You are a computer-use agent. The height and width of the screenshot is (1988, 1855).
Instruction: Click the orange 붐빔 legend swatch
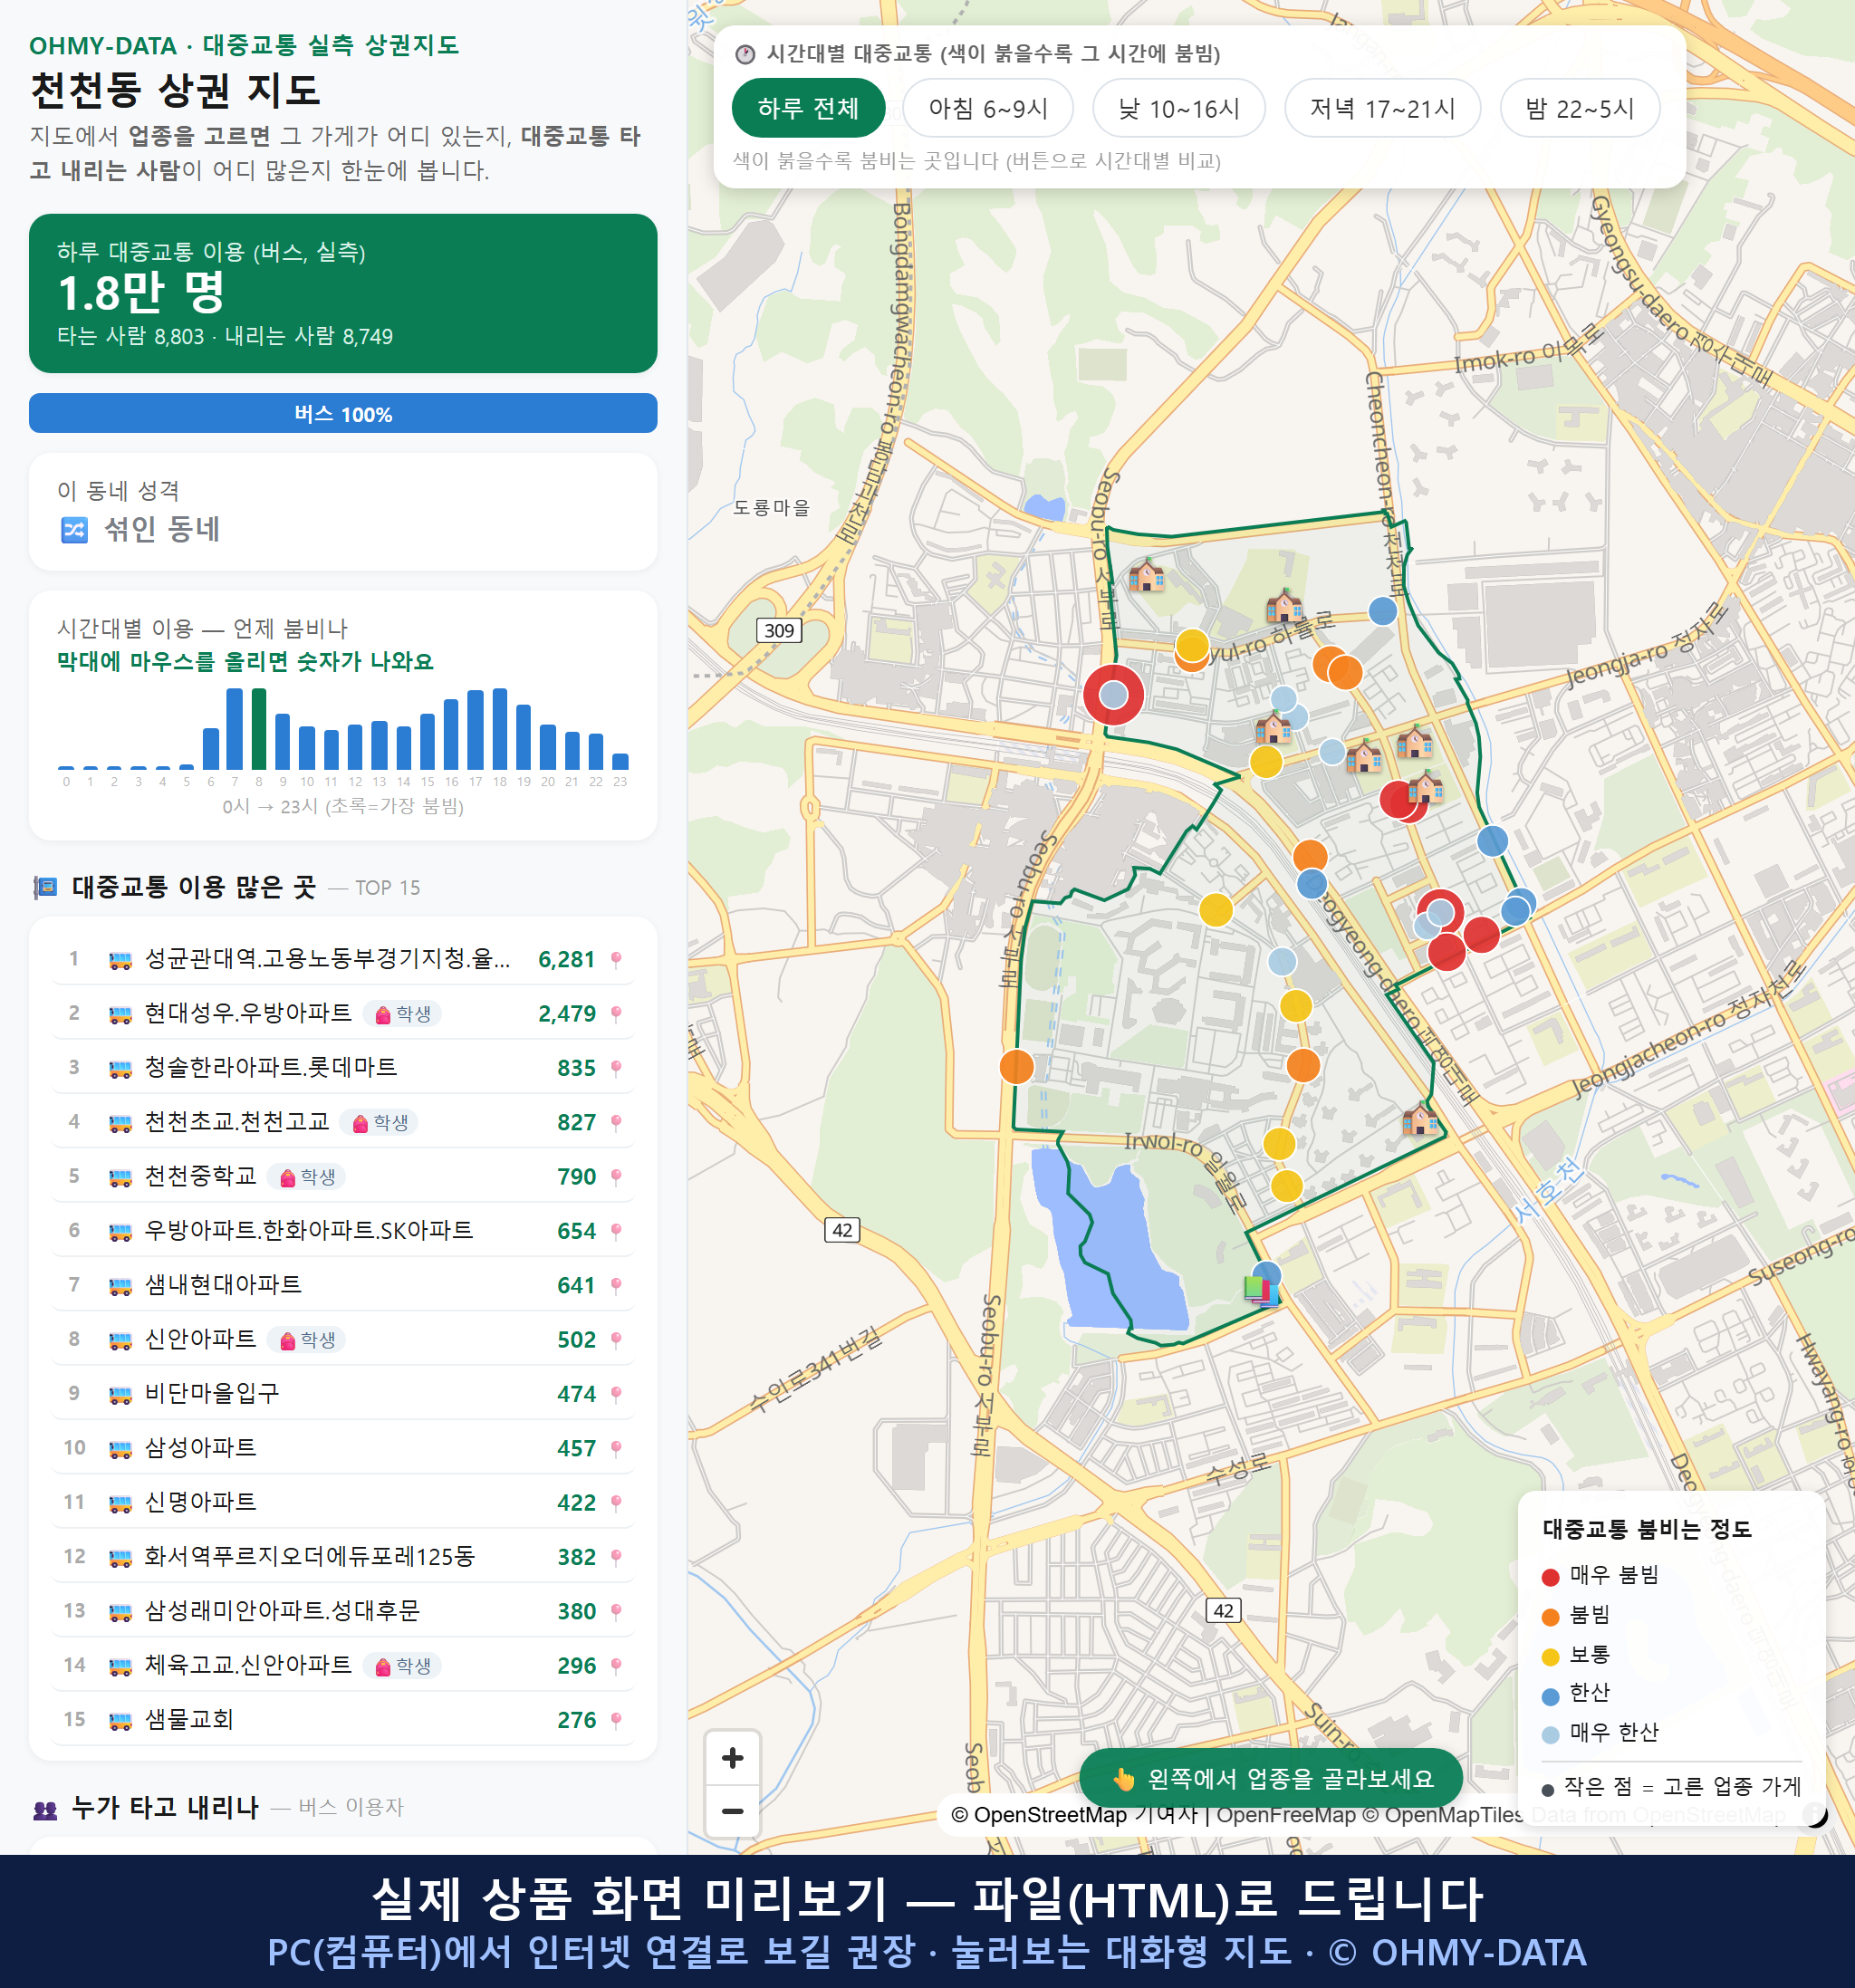(x=1551, y=1617)
